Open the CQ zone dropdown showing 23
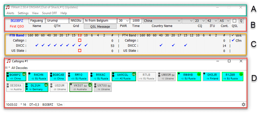This screenshot has height=114, width=258. pyautogui.click(x=200, y=21)
